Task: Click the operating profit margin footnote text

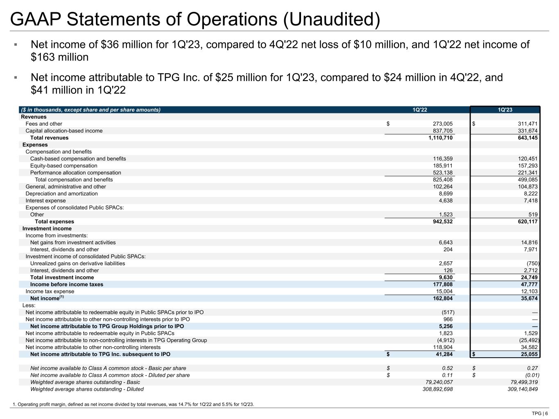Action: [x=133, y=405]
